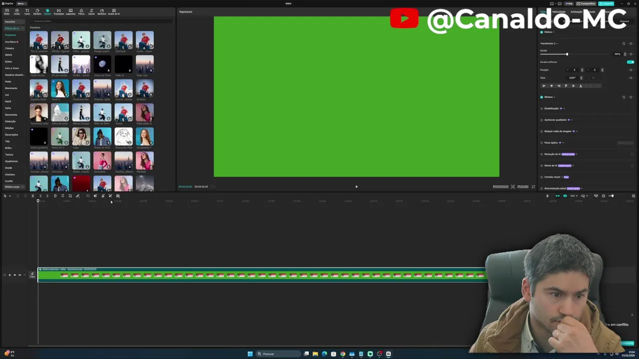639x359 pixels.
Task: Open the Stickers panel icon
Action: click(37, 11)
